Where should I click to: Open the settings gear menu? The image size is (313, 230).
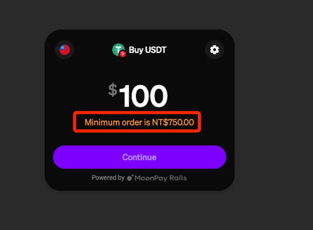click(x=214, y=49)
